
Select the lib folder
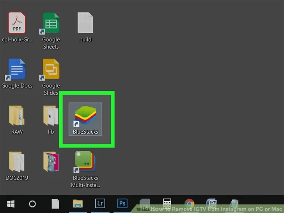point(51,119)
